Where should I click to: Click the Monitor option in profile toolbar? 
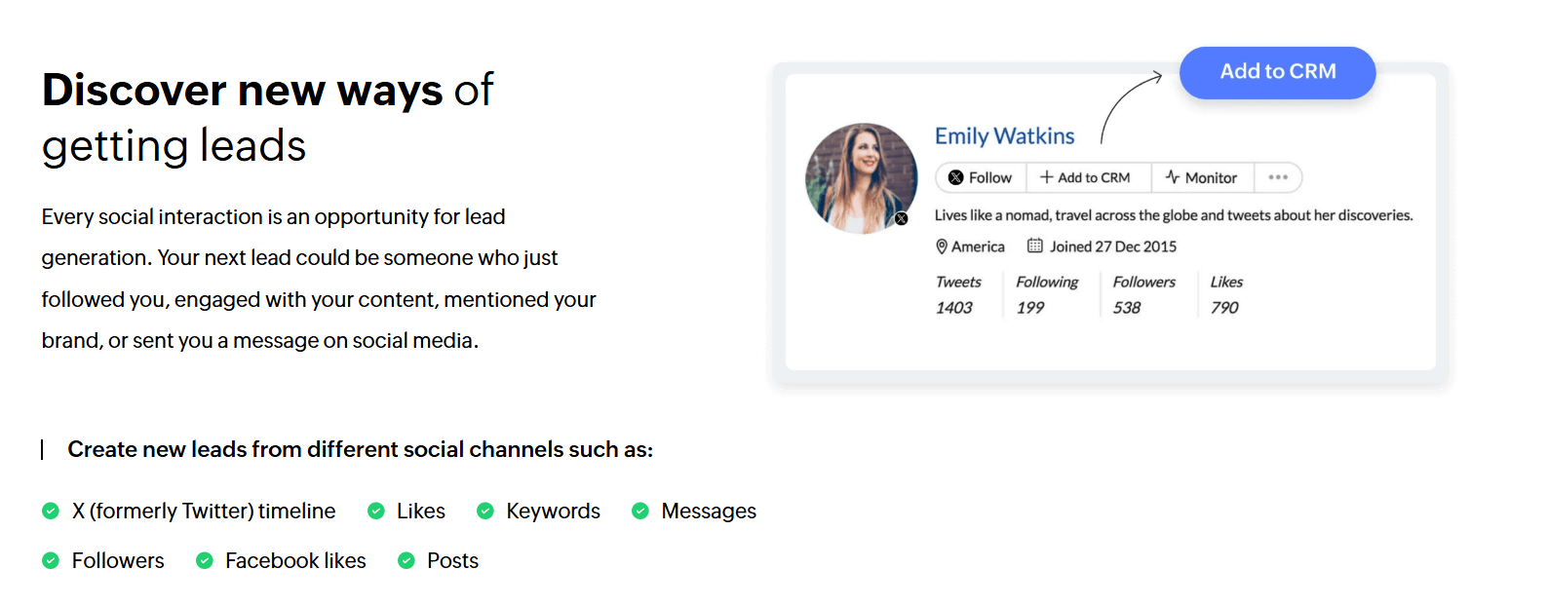click(x=1202, y=177)
